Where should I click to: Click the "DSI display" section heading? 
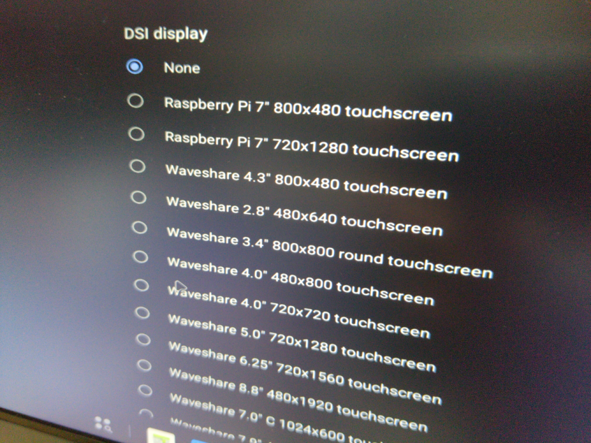[x=166, y=34]
